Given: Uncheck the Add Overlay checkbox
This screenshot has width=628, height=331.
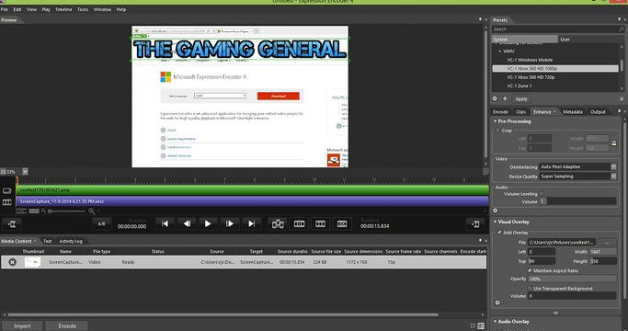Looking at the screenshot, I should pyautogui.click(x=499, y=233).
